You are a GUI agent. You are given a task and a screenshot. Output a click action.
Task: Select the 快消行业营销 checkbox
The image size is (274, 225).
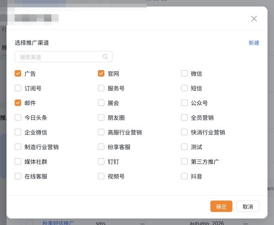point(184,132)
